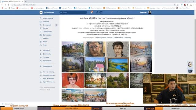Open the upper round floating chat avatar

tap(190, 64)
